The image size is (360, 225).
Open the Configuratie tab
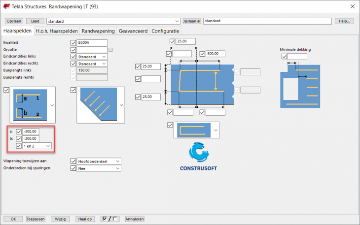click(165, 31)
